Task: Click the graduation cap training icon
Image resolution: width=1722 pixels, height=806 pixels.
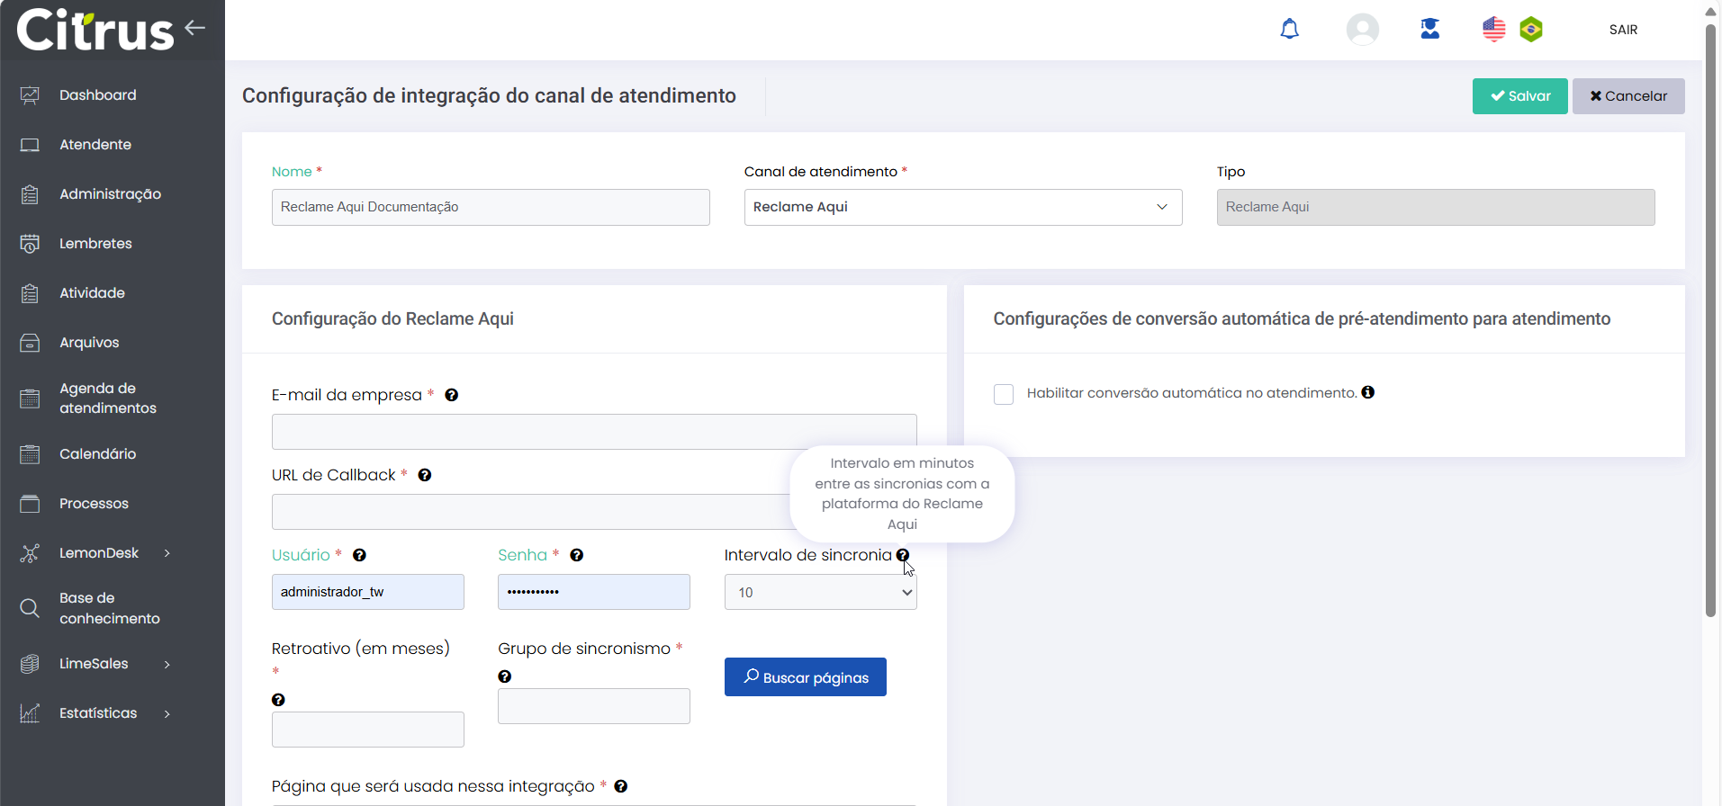Action: pyautogui.click(x=1429, y=30)
